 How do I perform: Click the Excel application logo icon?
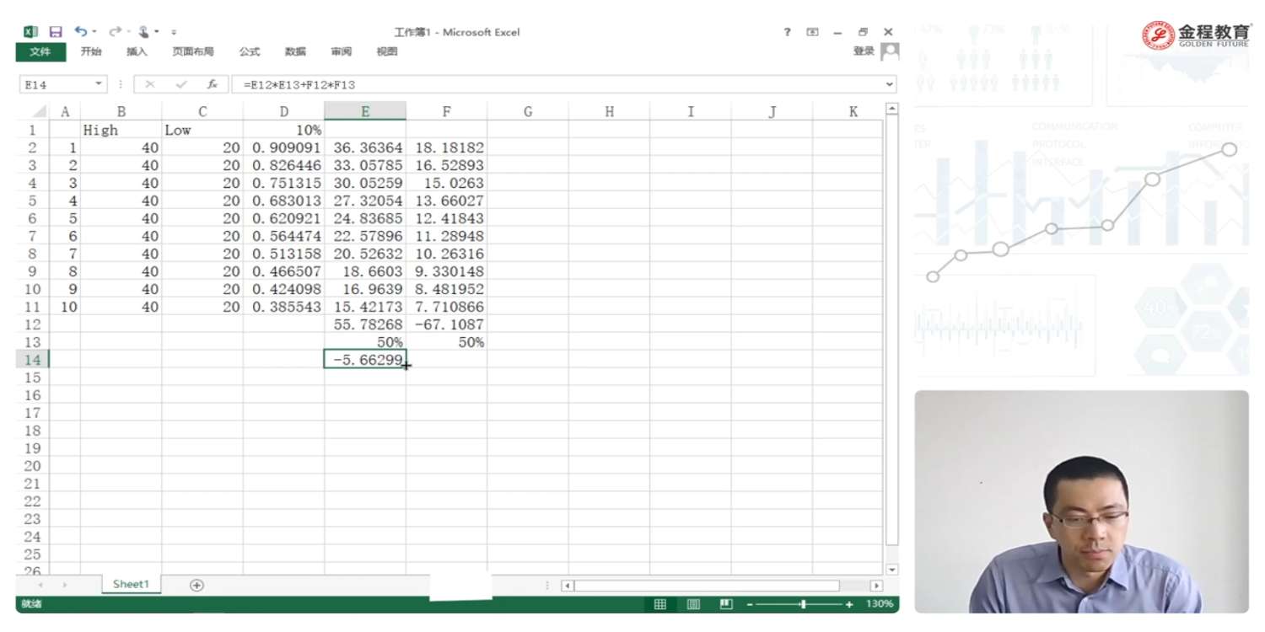[30, 32]
